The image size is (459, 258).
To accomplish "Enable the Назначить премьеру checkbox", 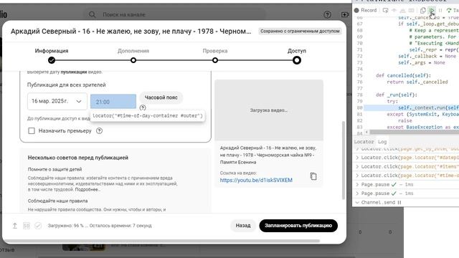I will tap(32, 130).
